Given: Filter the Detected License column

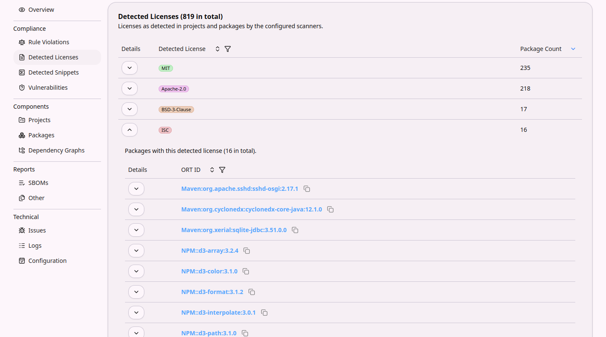Looking at the screenshot, I should pyautogui.click(x=228, y=49).
